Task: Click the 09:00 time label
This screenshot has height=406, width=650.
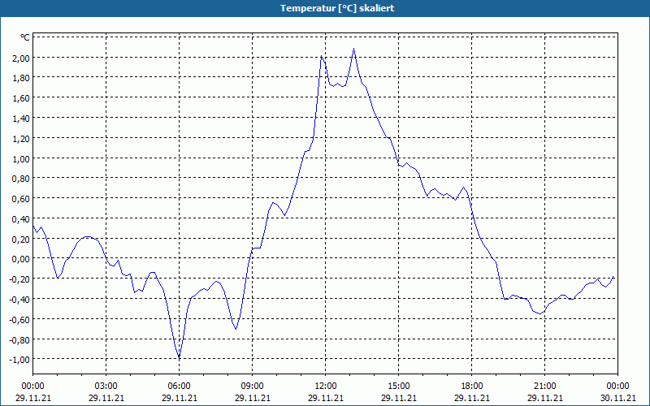Action: [x=252, y=387]
